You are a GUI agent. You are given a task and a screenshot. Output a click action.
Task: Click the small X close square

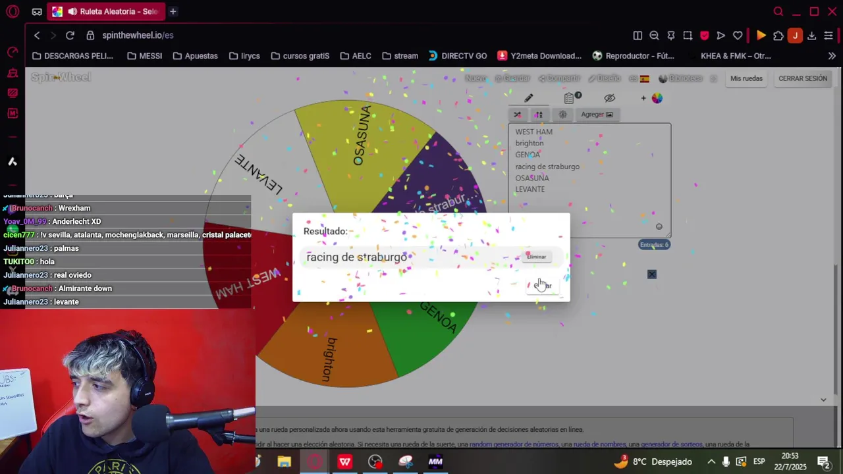click(x=651, y=274)
